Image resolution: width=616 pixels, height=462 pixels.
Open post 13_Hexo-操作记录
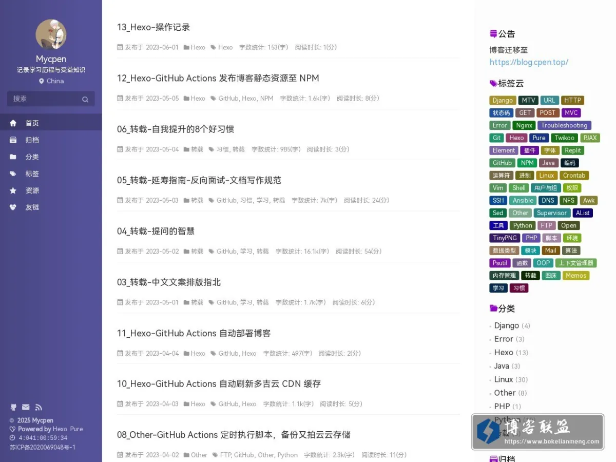(153, 27)
